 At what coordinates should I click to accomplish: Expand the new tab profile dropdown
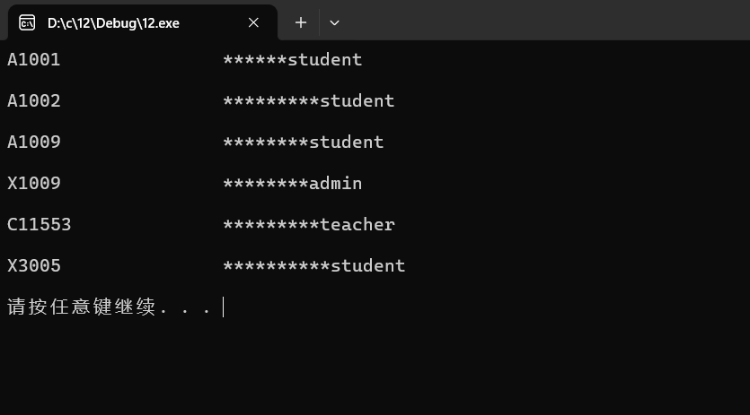tap(334, 22)
